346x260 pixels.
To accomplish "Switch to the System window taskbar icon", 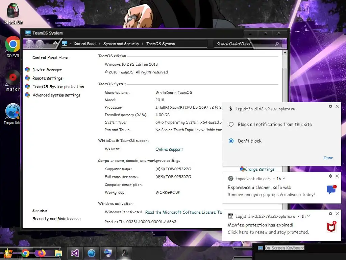I will tap(108, 253).
